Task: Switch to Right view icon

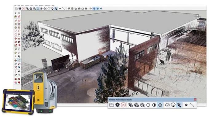Action: (79, 9)
